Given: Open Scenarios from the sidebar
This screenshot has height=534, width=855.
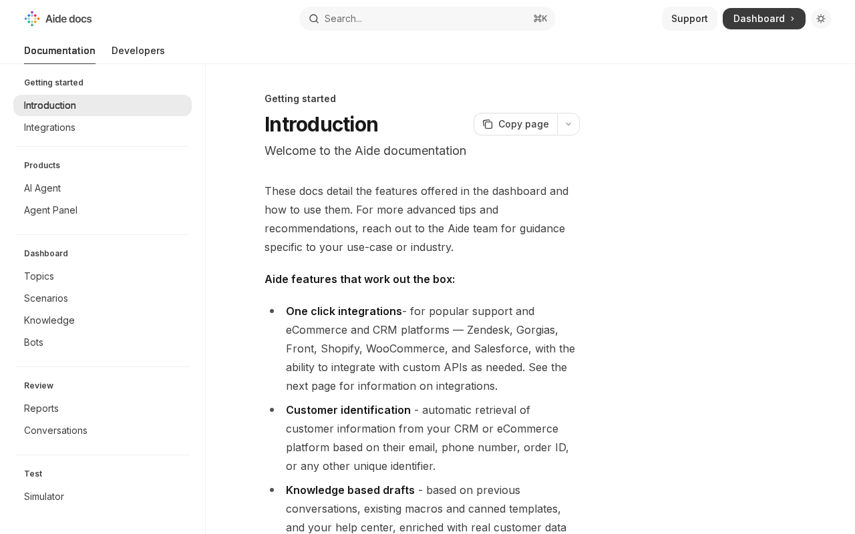Looking at the screenshot, I should point(46,298).
